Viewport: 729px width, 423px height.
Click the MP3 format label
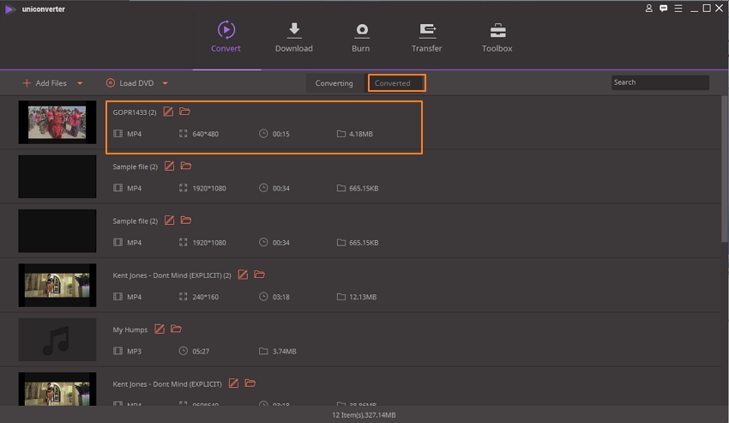click(x=134, y=351)
